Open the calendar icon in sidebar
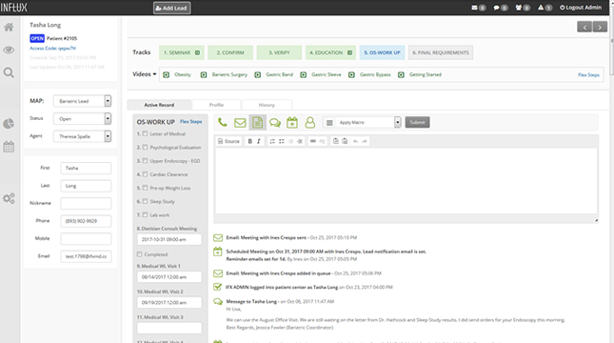The width and height of the screenshot is (614, 343). [x=9, y=147]
